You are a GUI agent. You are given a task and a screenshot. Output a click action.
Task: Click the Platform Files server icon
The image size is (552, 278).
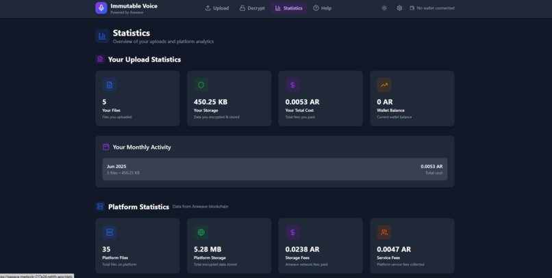tap(110, 232)
